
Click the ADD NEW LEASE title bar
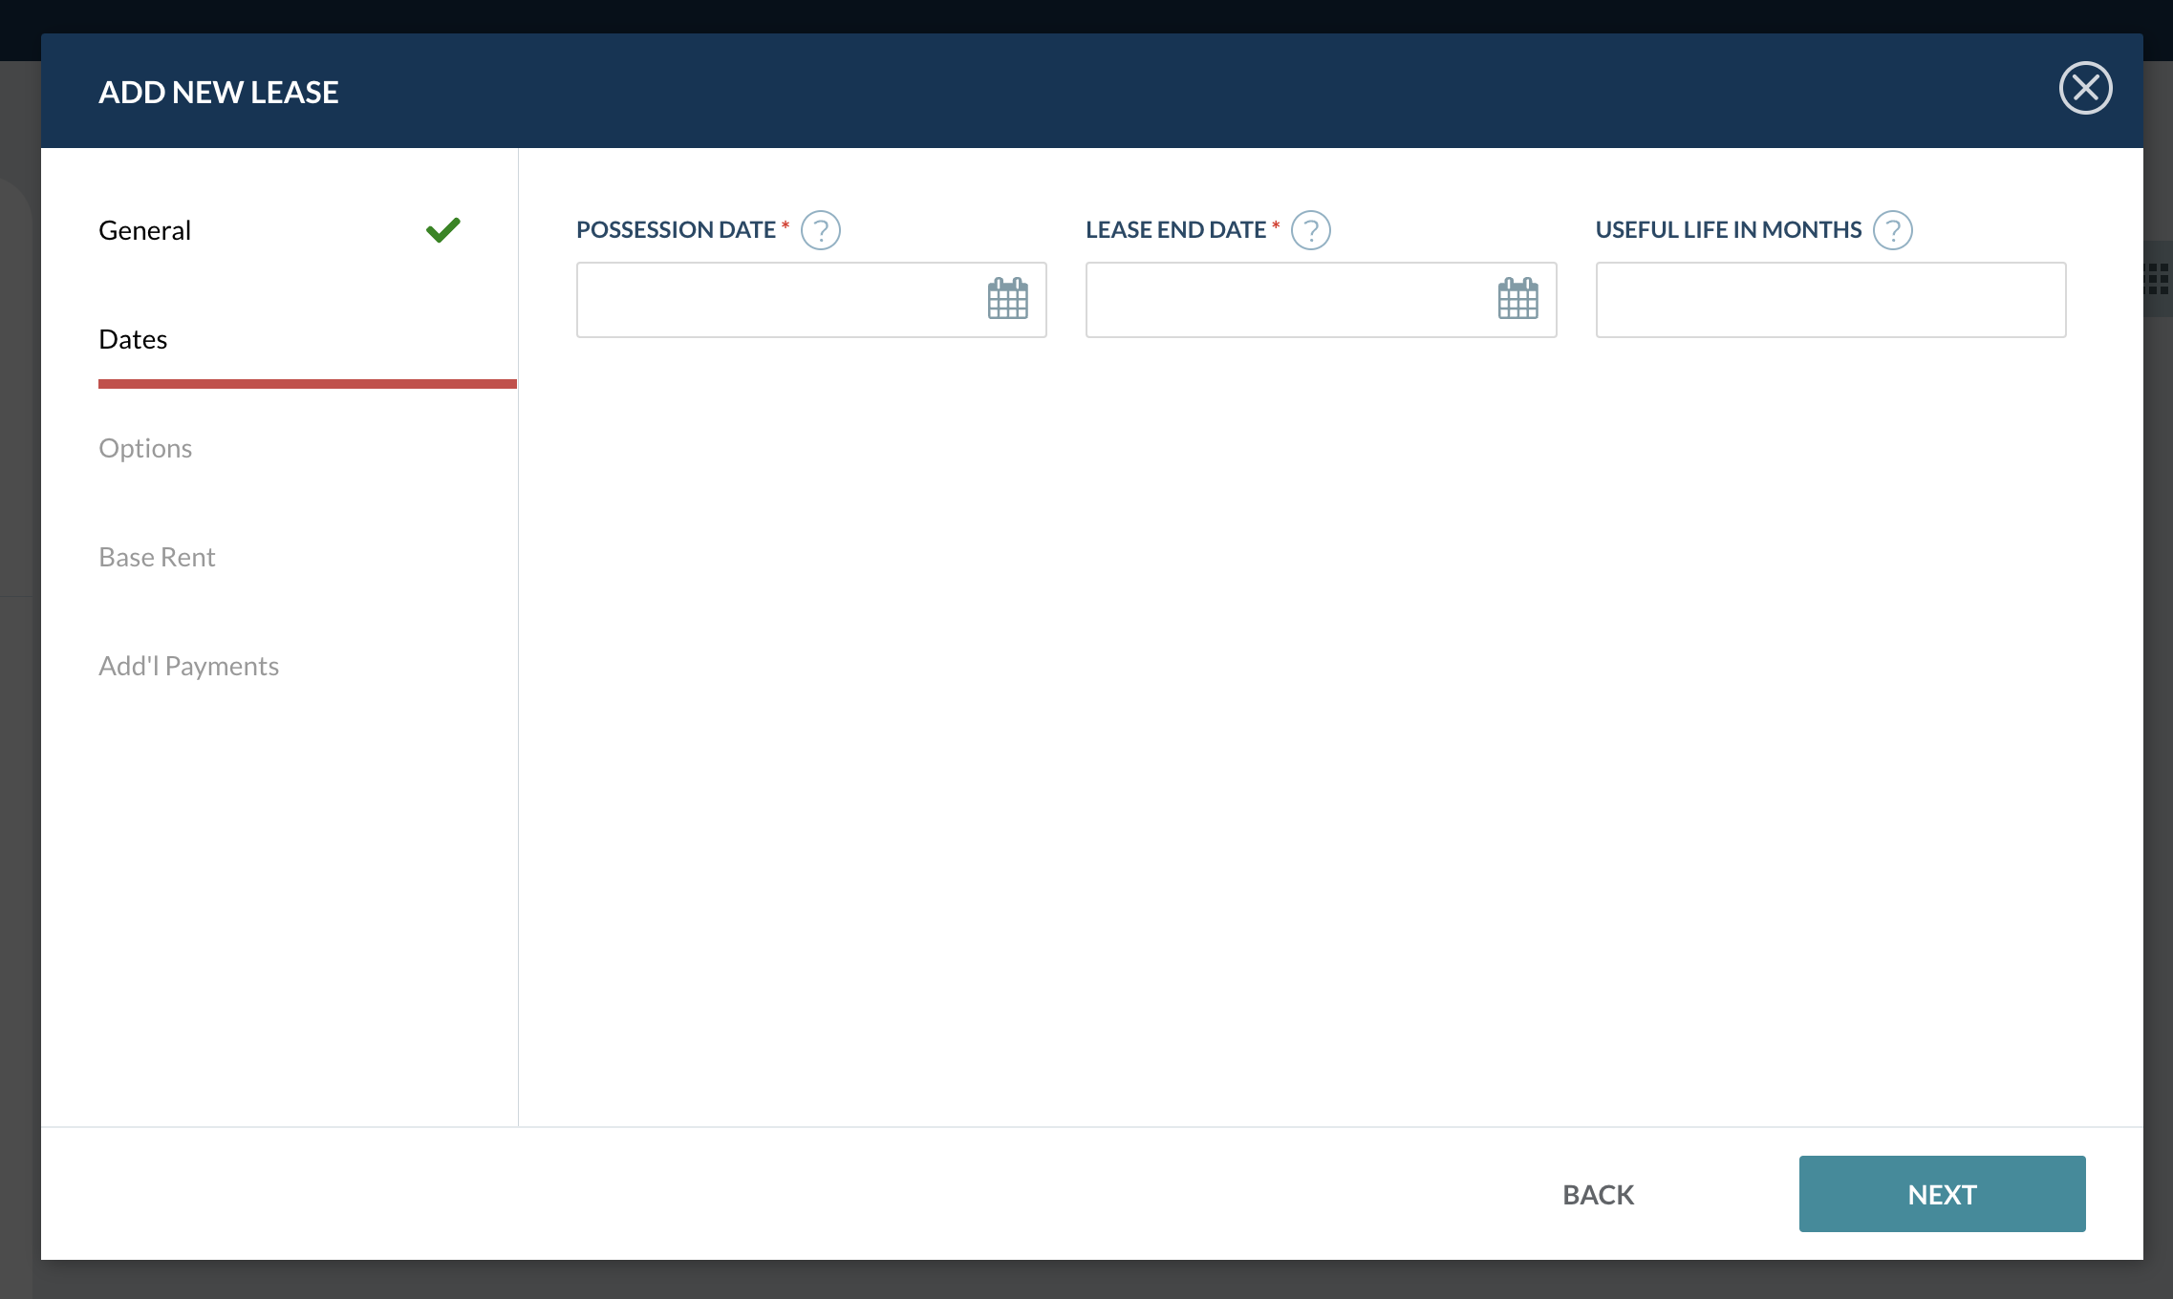(x=218, y=91)
